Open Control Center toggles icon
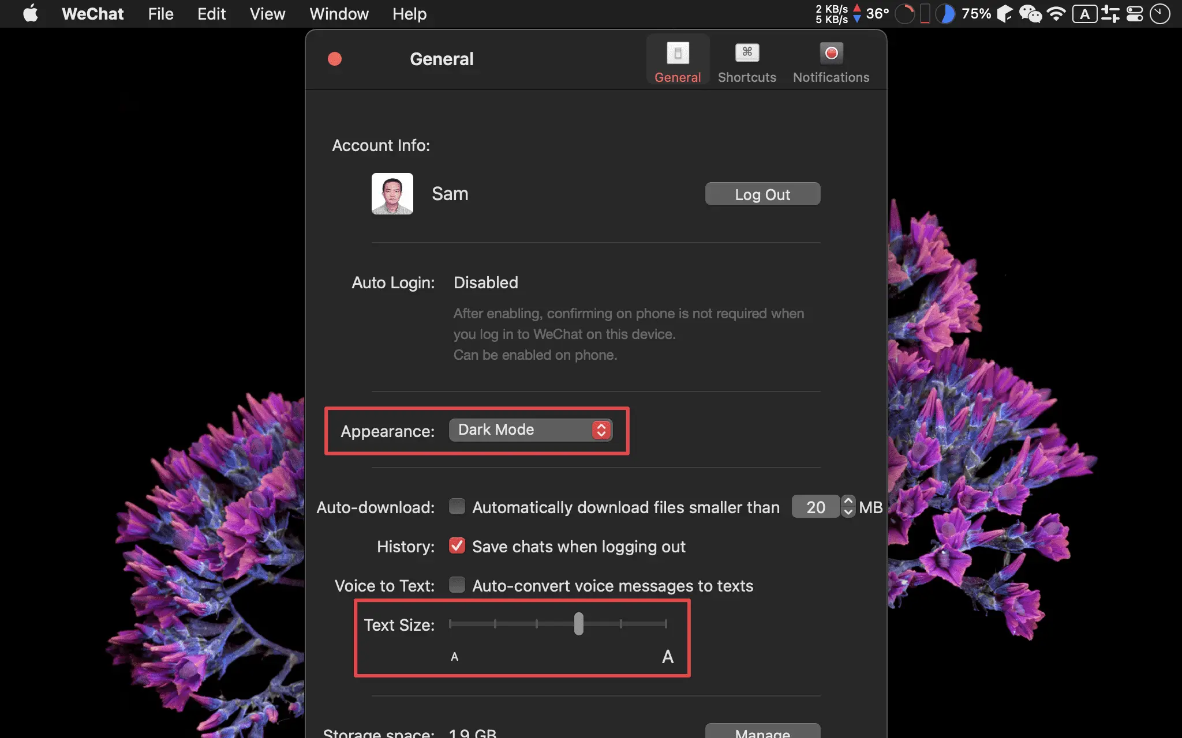The height and width of the screenshot is (738, 1182). point(1135,14)
